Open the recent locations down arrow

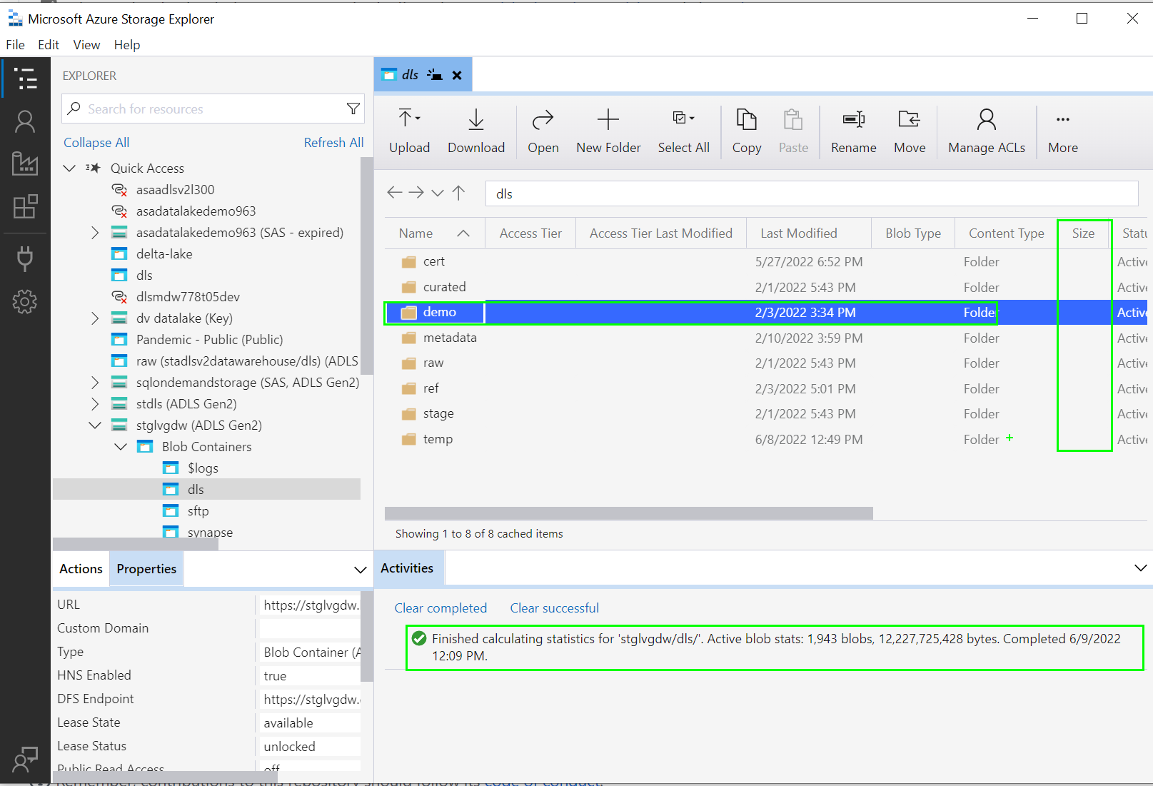[x=438, y=193]
